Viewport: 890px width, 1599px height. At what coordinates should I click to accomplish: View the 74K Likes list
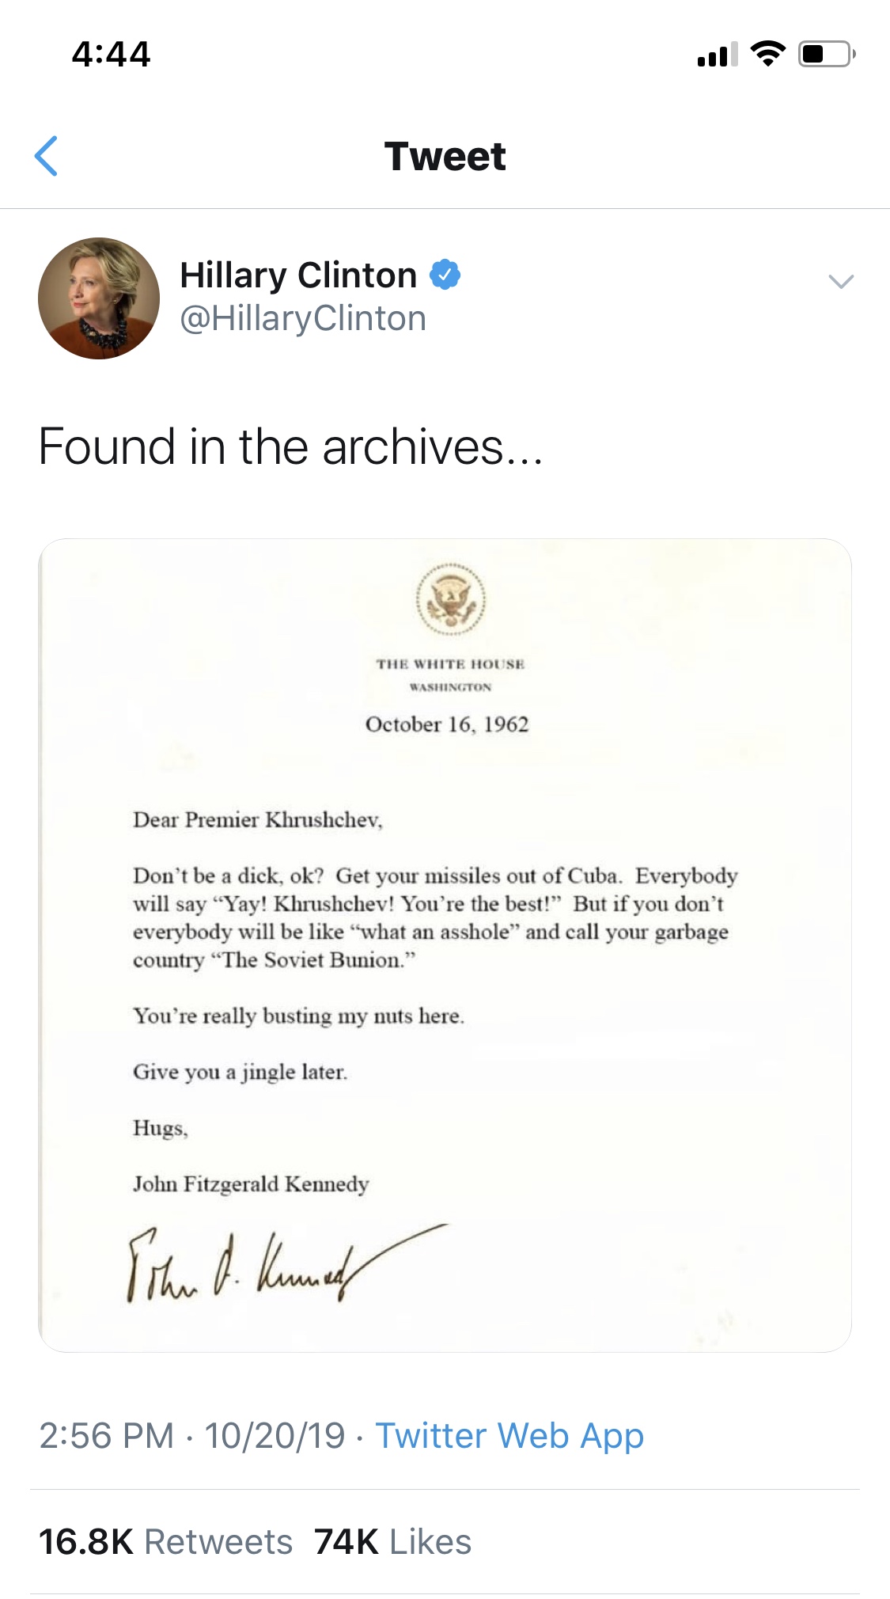(x=393, y=1542)
